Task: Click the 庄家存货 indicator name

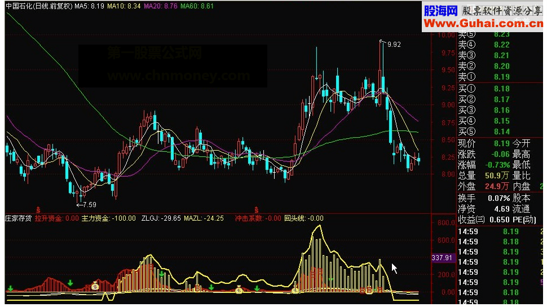Action: click(18, 218)
